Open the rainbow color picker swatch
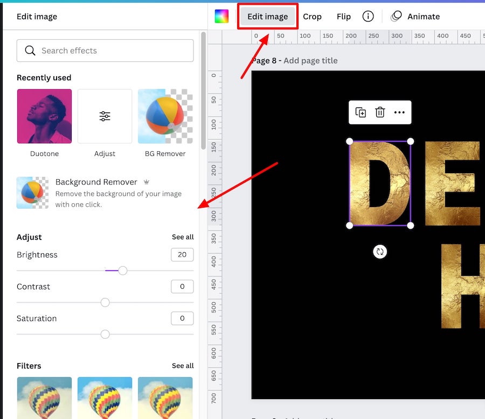The width and height of the screenshot is (485, 419). (x=221, y=16)
